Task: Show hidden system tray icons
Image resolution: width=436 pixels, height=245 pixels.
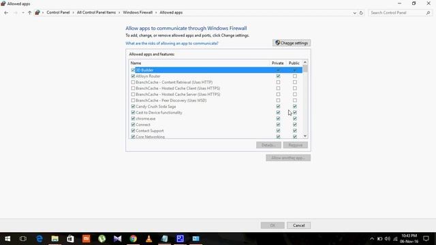Action: tap(372, 239)
